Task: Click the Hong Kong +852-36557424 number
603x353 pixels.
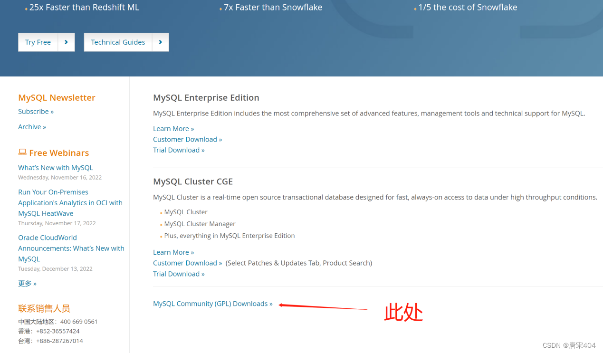Action: (57, 331)
